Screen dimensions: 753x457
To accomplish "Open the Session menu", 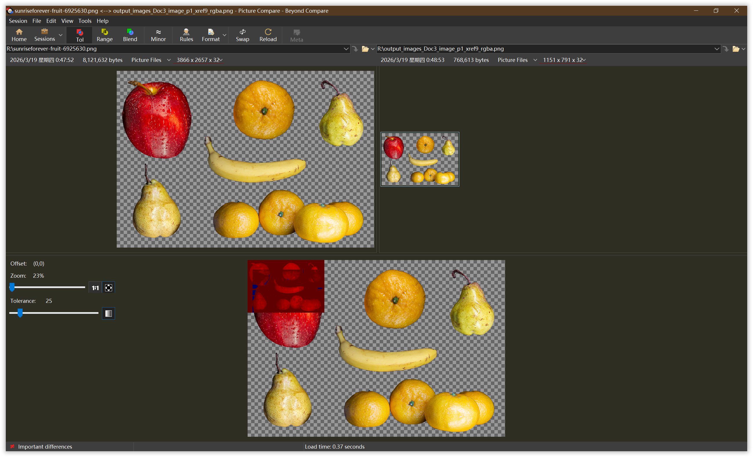I will tap(18, 21).
